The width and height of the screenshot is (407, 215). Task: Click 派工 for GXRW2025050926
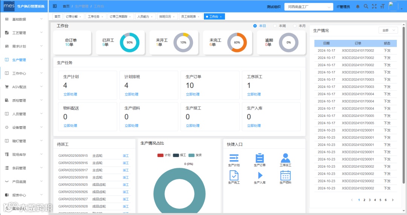[125, 192]
